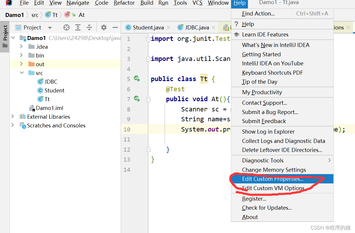Expand the .idea folder
Viewport: 355px width, 233px height.
(21, 46)
